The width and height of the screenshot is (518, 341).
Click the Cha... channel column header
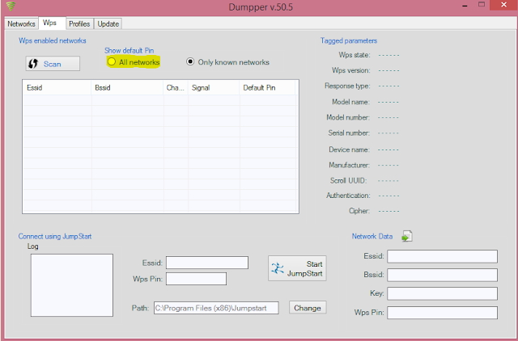[176, 88]
